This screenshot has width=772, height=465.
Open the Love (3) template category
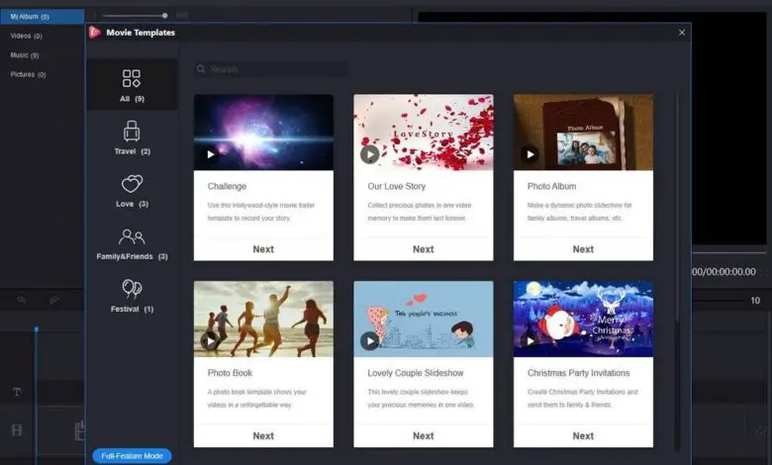(x=132, y=191)
